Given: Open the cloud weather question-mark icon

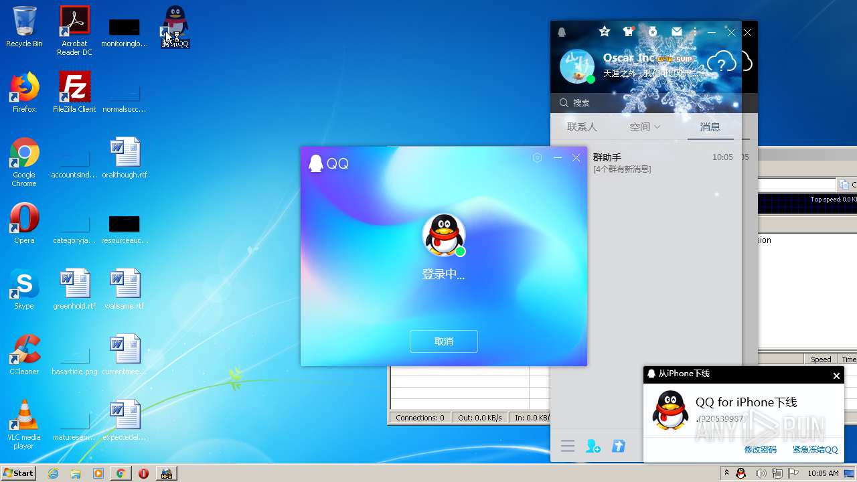Looking at the screenshot, I should (722, 64).
